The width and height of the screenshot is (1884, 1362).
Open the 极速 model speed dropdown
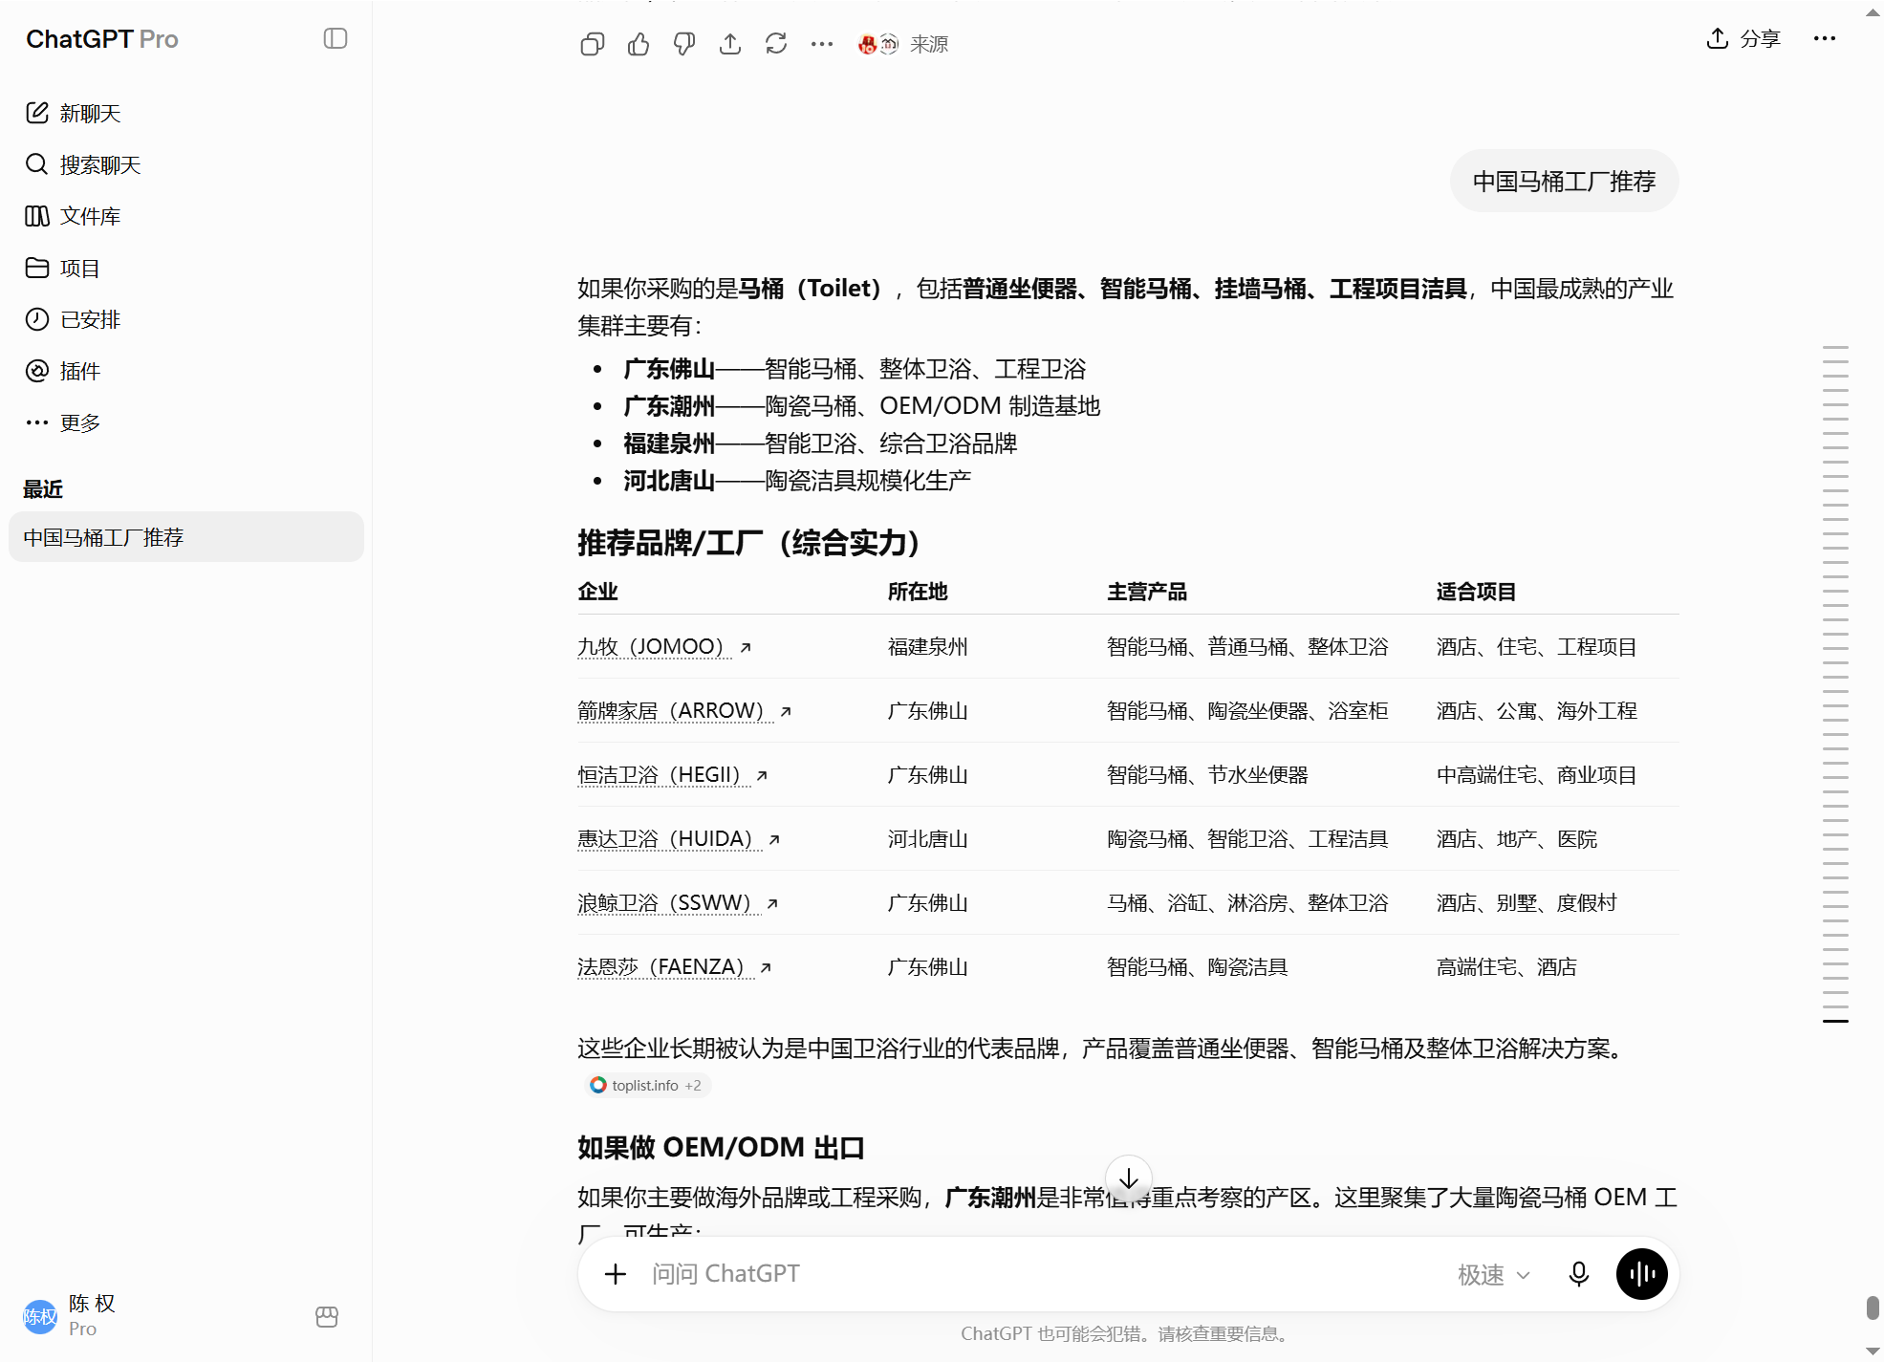point(1493,1274)
